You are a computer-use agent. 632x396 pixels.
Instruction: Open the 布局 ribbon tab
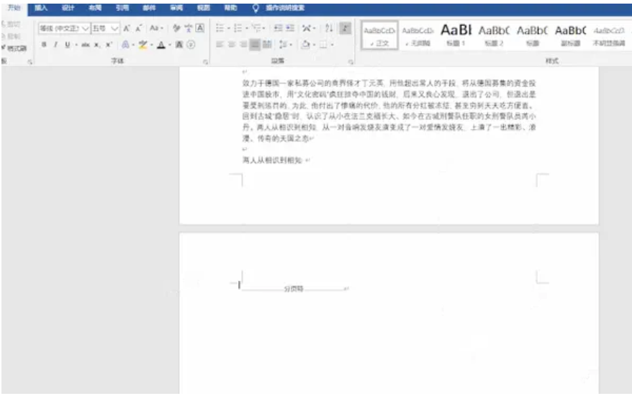pyautogui.click(x=94, y=8)
